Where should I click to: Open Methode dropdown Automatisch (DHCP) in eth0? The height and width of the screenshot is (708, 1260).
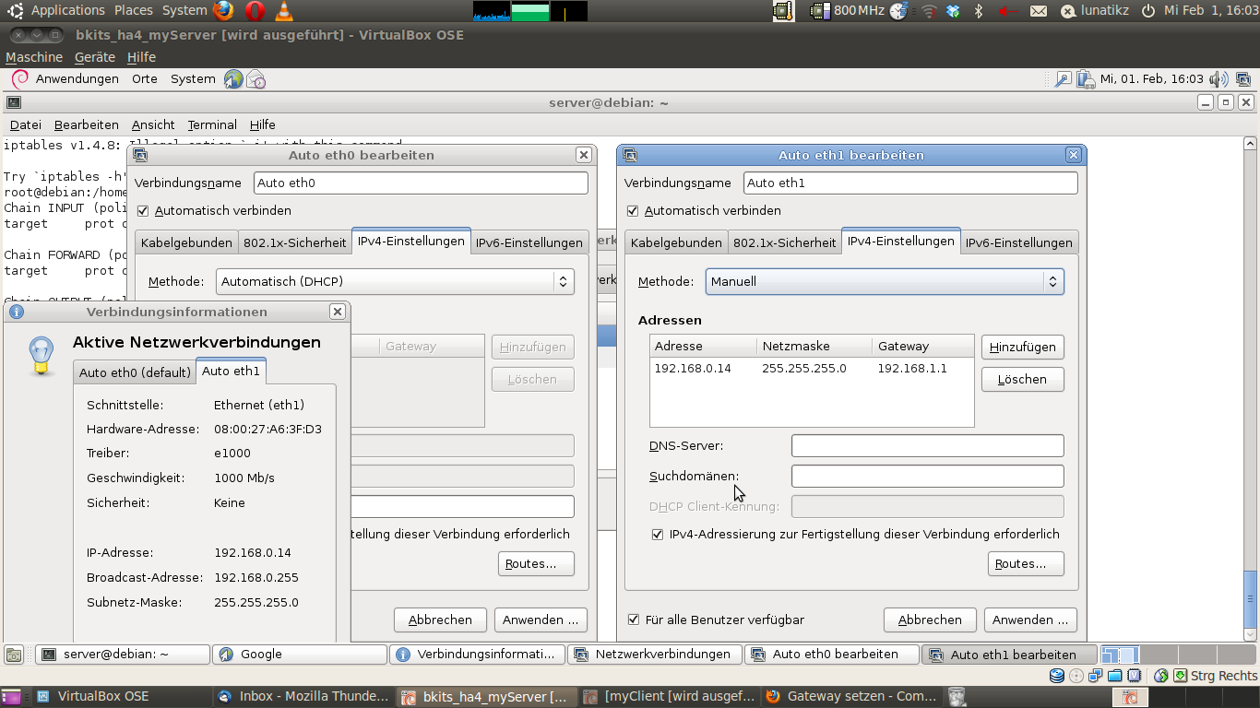click(395, 281)
